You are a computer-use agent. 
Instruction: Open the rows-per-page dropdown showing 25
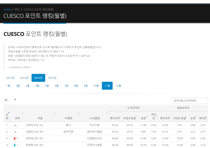pos(10,100)
